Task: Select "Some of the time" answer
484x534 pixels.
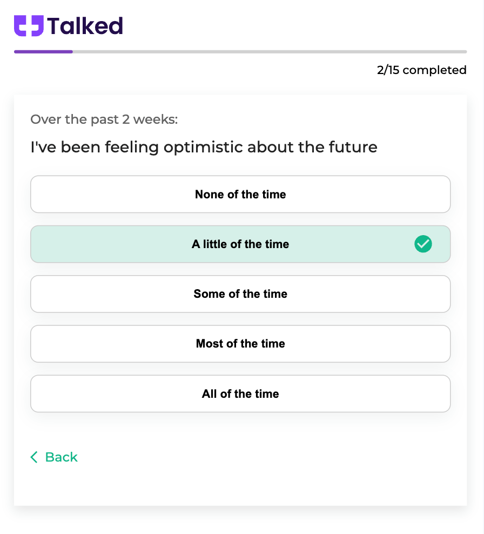Action: (240, 294)
